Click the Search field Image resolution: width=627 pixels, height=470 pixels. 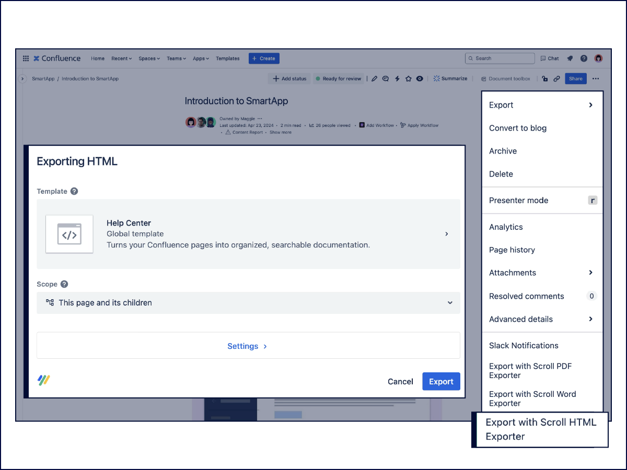500,58
